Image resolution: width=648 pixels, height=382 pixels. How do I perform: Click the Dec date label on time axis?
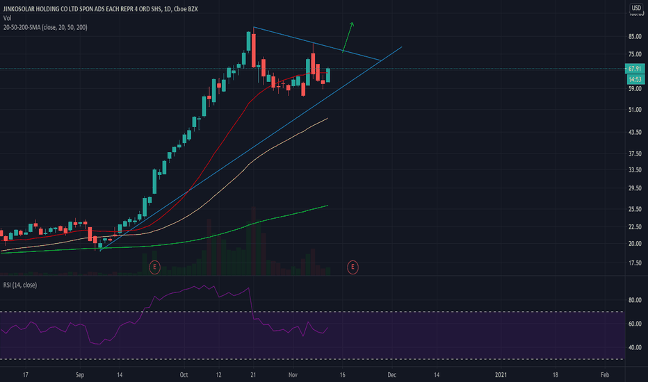(391, 375)
